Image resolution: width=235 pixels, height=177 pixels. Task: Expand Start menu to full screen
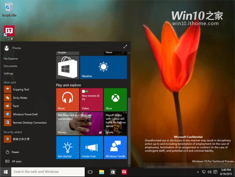click(125, 47)
